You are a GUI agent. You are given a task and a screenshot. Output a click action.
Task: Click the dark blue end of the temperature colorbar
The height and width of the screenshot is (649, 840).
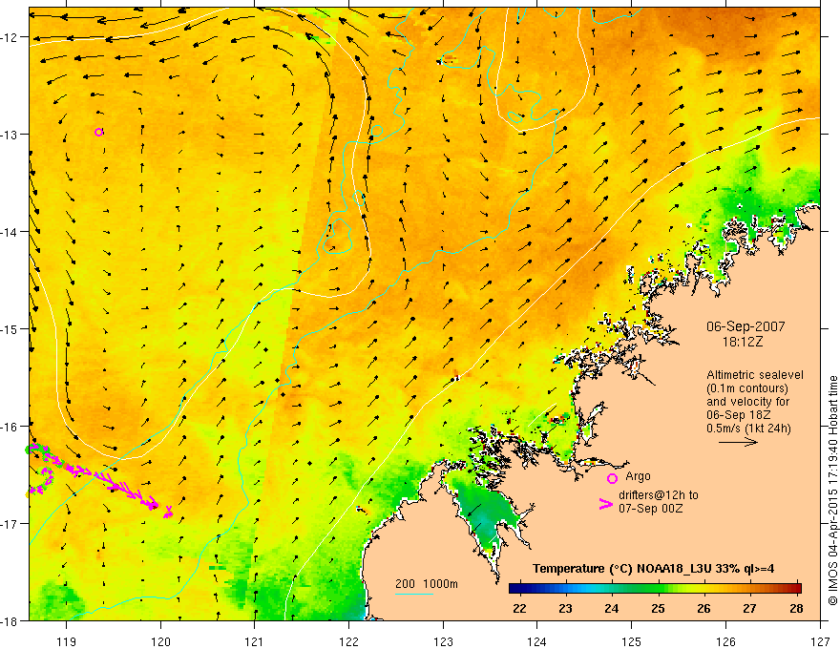coord(517,588)
